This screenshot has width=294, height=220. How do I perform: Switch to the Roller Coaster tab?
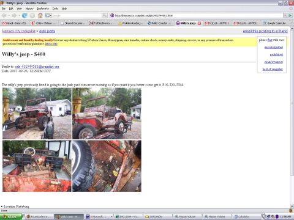coord(160,23)
